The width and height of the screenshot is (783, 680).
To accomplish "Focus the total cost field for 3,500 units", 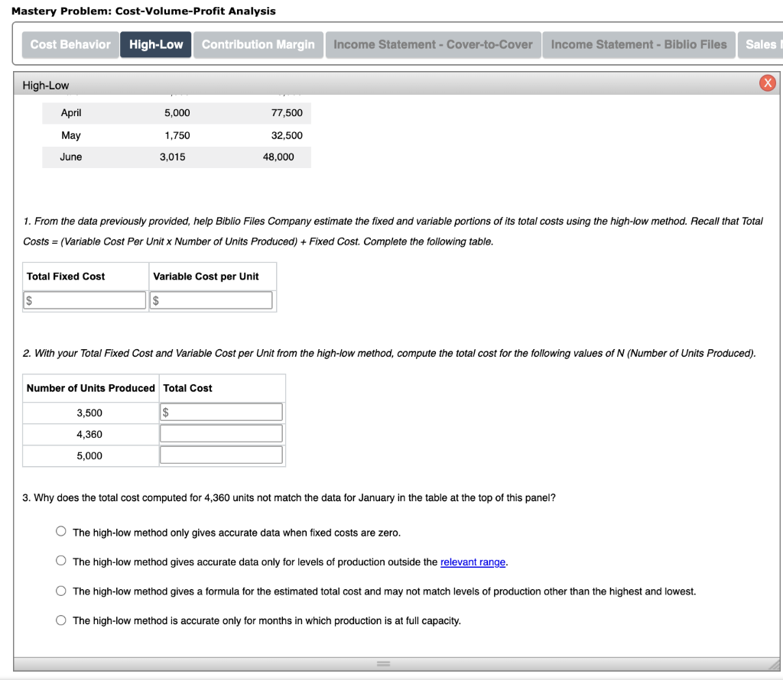I will click(221, 412).
